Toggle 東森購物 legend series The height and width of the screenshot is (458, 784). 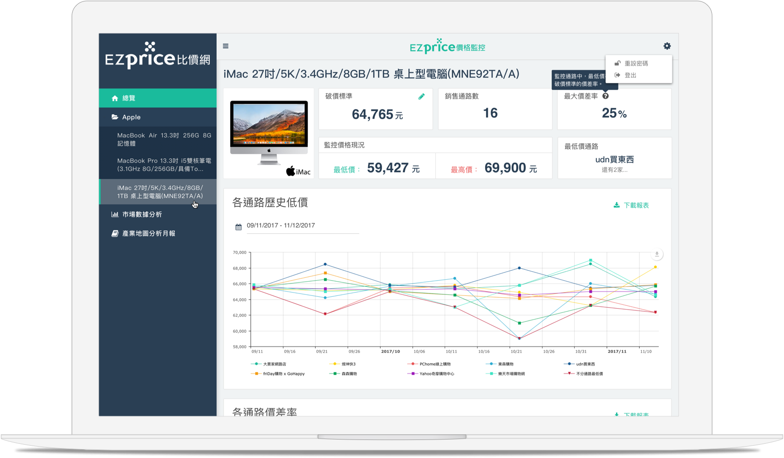coord(499,364)
